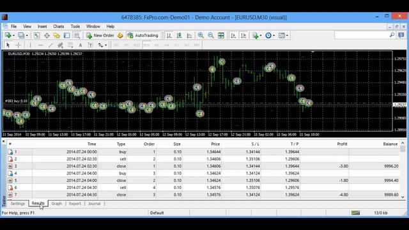Image resolution: width=409 pixels, height=230 pixels.
Task: Toggle chart Auto Scroll
Action: pyautogui.click(x=233, y=36)
